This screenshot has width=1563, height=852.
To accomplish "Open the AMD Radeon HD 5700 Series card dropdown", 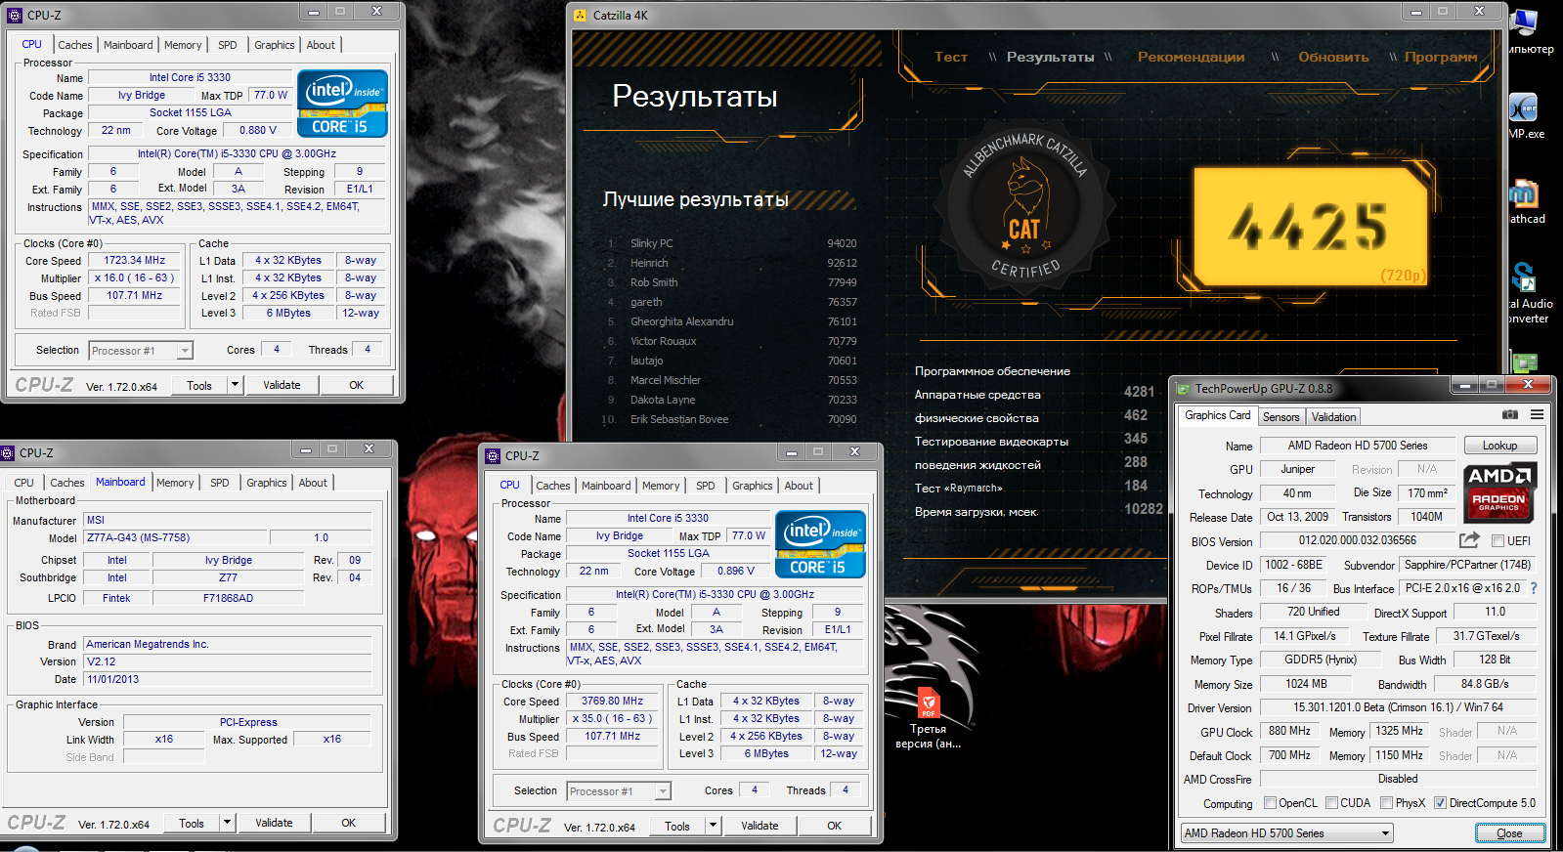I will 1286,833.
